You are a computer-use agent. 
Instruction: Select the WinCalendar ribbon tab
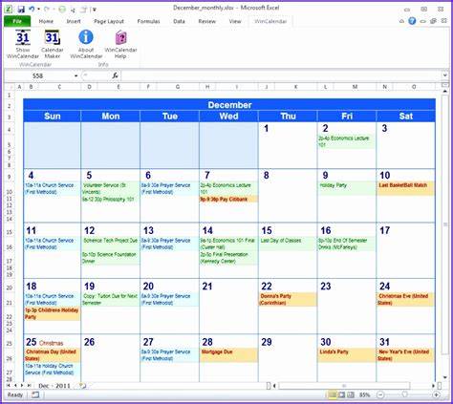270,21
